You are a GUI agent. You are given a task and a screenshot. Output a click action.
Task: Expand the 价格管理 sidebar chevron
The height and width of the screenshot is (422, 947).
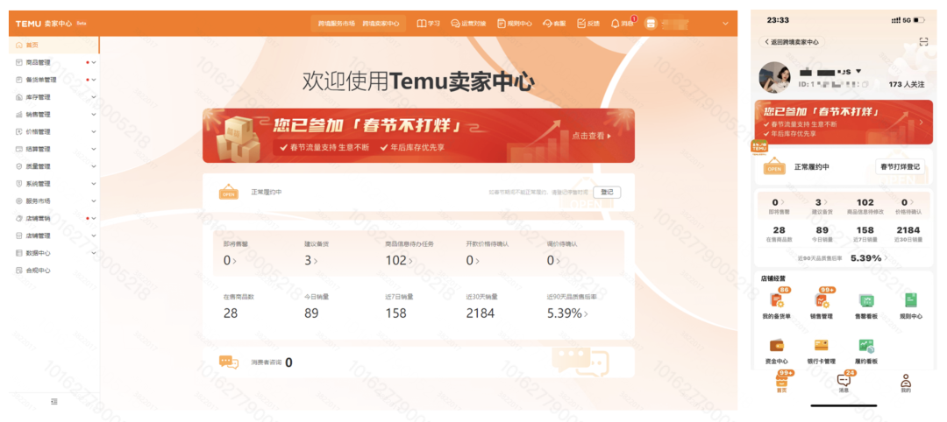[x=94, y=132]
